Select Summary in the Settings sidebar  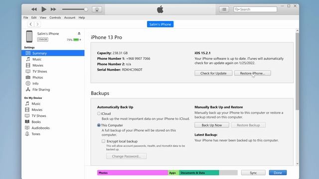(x=53, y=53)
